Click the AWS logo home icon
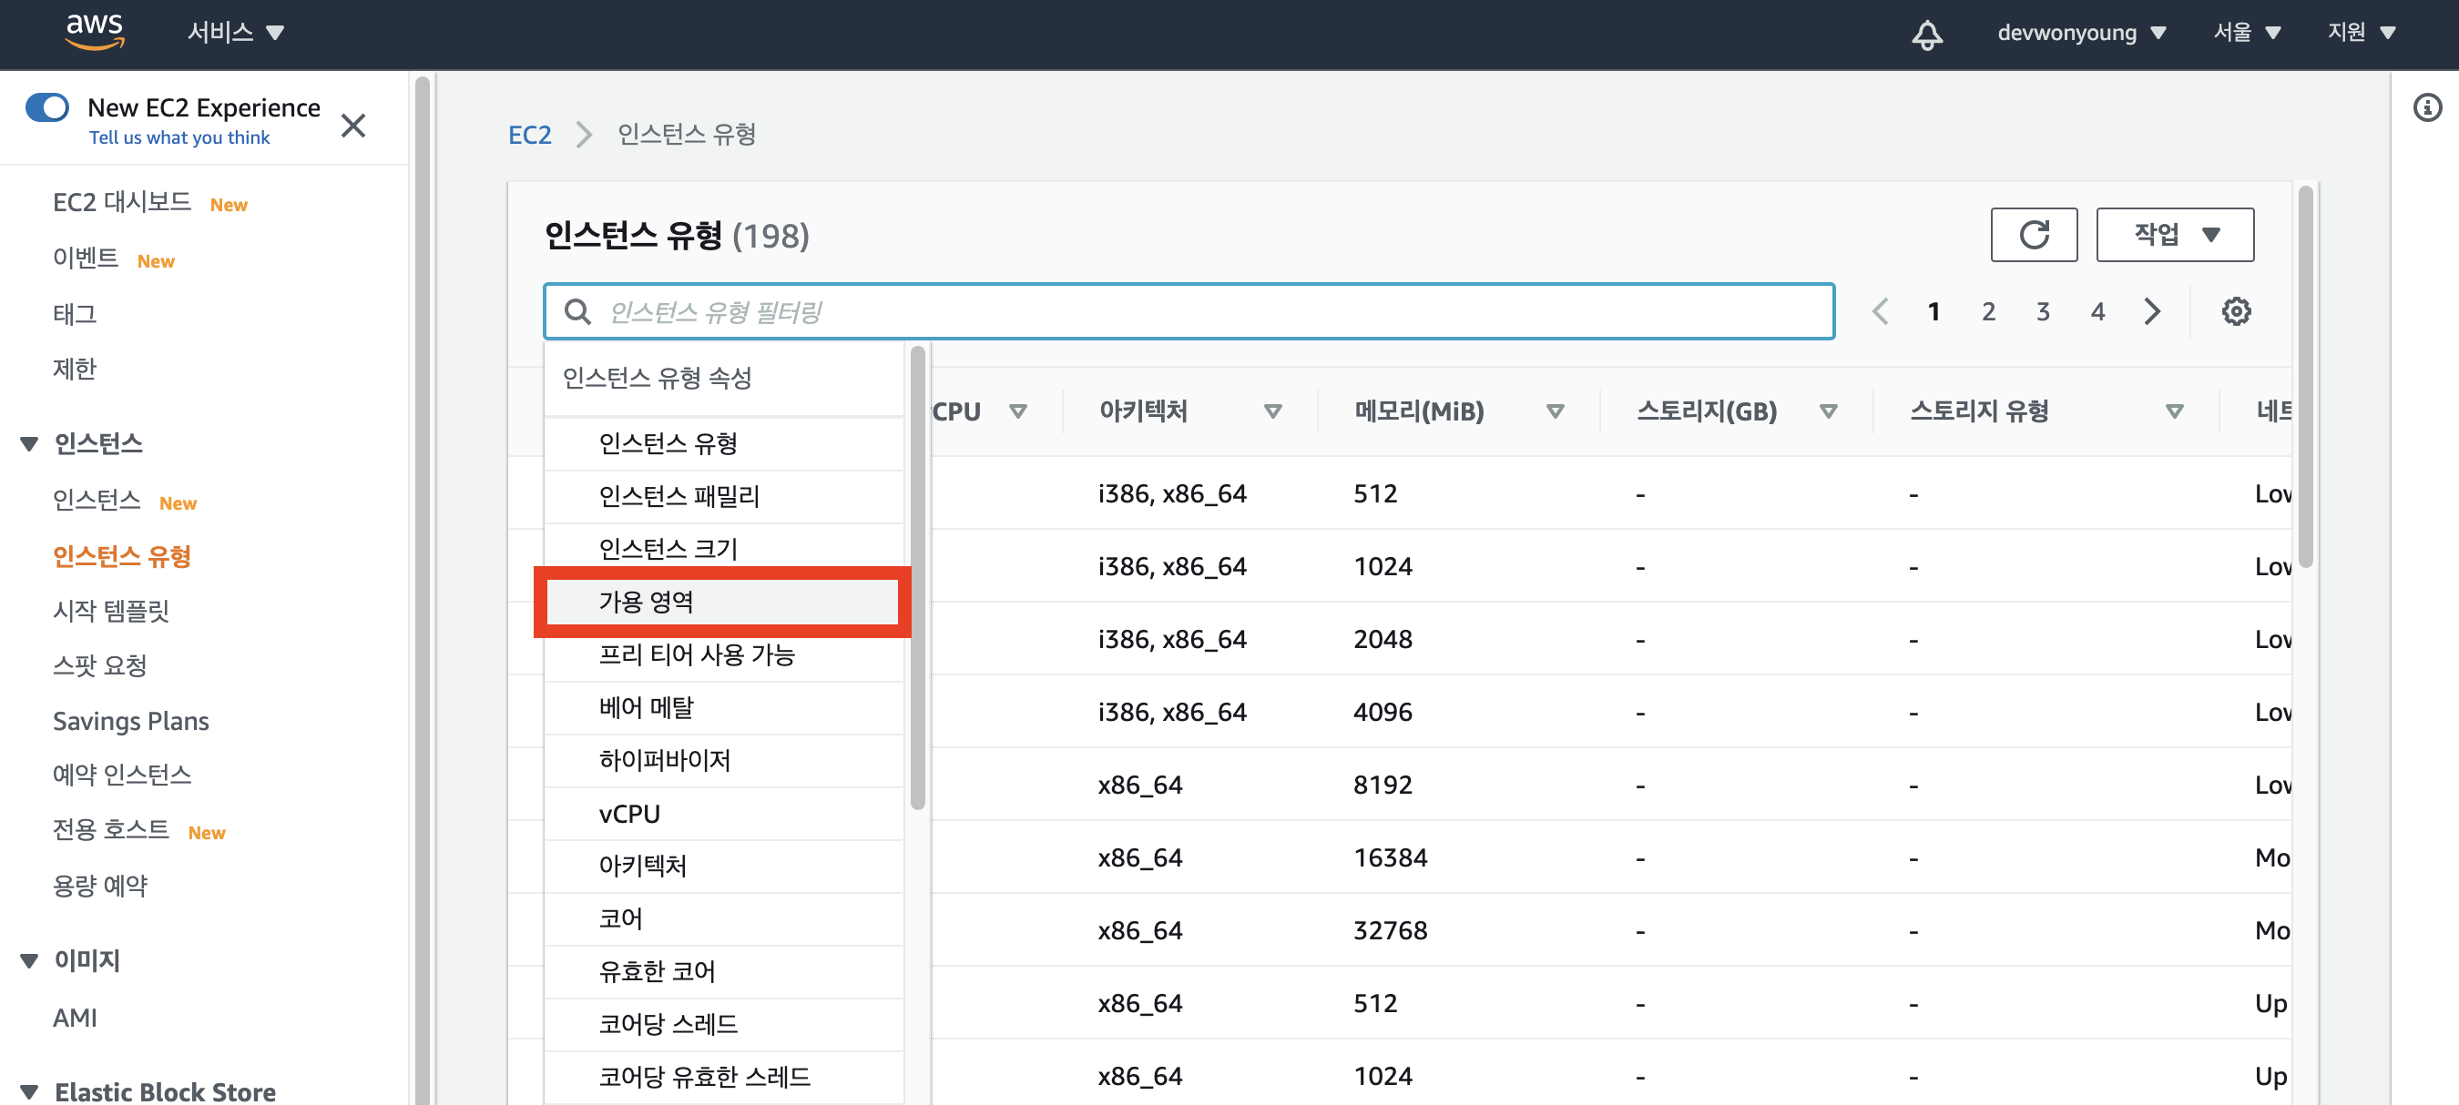The width and height of the screenshot is (2459, 1105). (95, 32)
